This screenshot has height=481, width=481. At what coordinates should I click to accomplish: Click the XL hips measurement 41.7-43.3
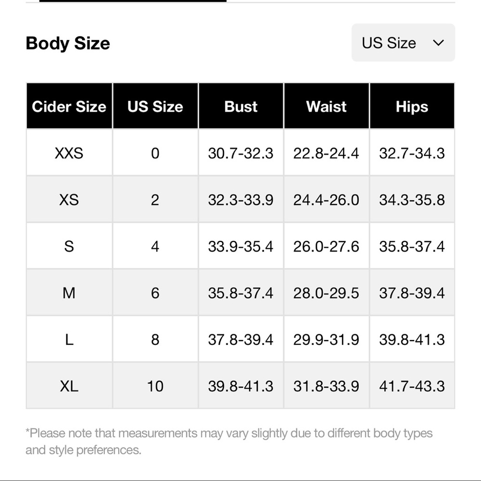pos(412,386)
